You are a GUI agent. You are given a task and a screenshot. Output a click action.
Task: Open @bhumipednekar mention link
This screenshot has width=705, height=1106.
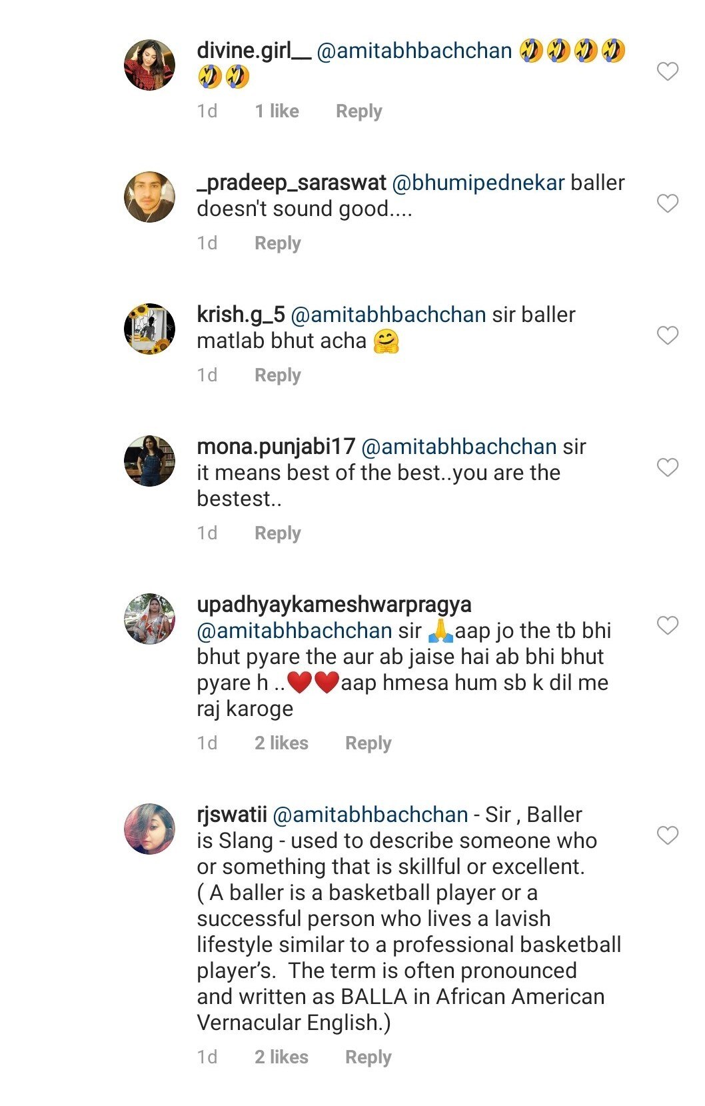point(478,183)
